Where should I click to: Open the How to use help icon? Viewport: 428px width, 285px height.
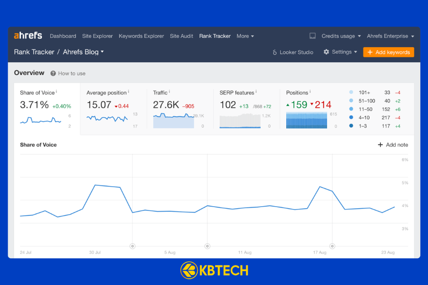tap(53, 74)
